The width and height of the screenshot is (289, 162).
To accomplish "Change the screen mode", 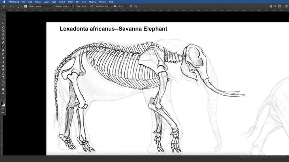I will point(3,113).
